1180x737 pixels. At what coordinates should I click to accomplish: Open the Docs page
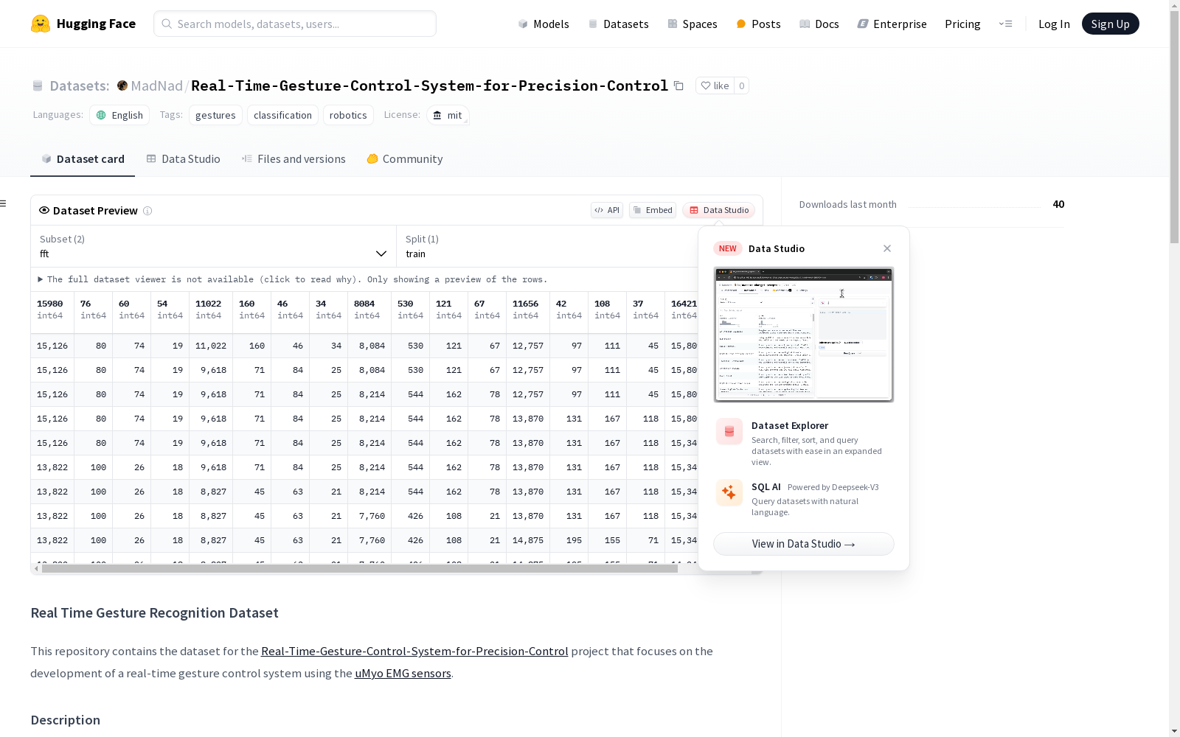point(819,24)
